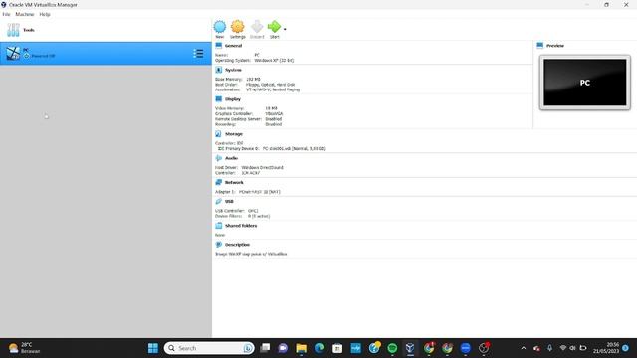
Task: Open the USB section header
Action: tap(230, 201)
